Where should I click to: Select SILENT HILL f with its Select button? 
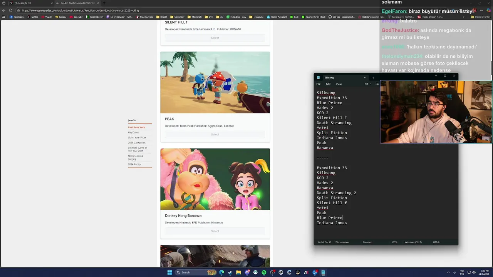[215, 38]
